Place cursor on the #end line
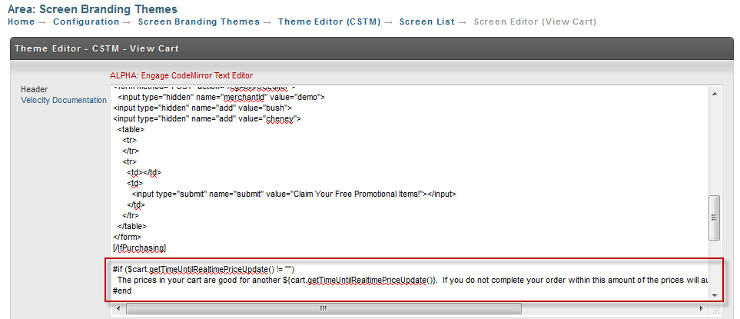The image size is (740, 319). point(122,291)
